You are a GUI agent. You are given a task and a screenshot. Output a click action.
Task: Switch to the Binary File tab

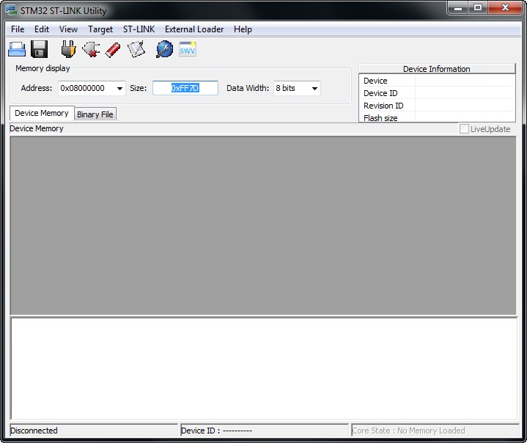tap(95, 114)
